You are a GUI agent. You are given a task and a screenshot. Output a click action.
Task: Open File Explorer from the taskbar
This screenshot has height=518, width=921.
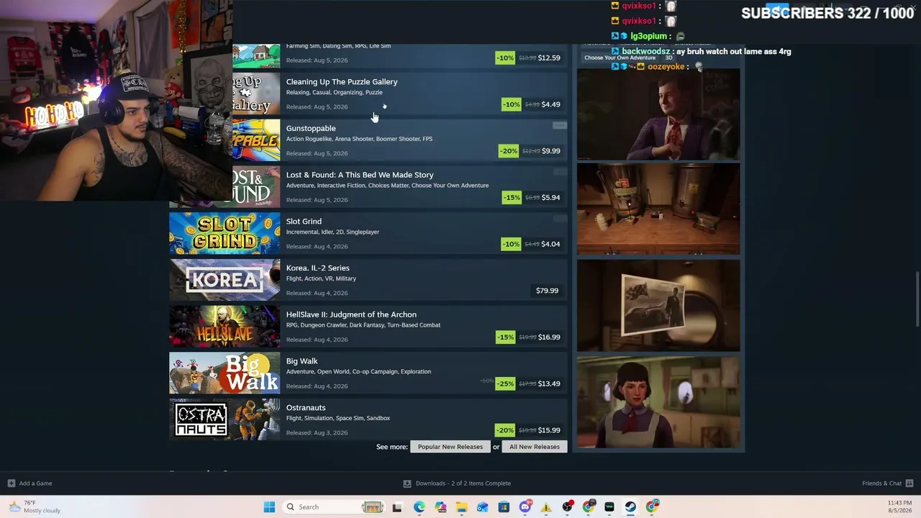pos(461,507)
